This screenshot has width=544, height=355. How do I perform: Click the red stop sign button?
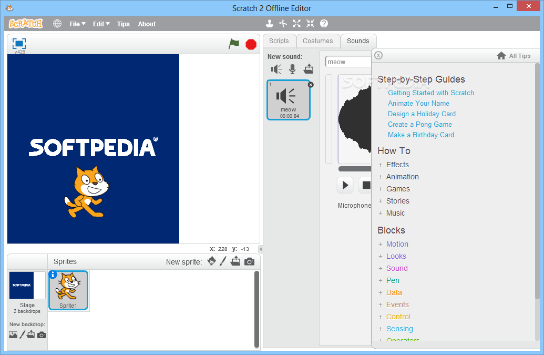[x=251, y=44]
